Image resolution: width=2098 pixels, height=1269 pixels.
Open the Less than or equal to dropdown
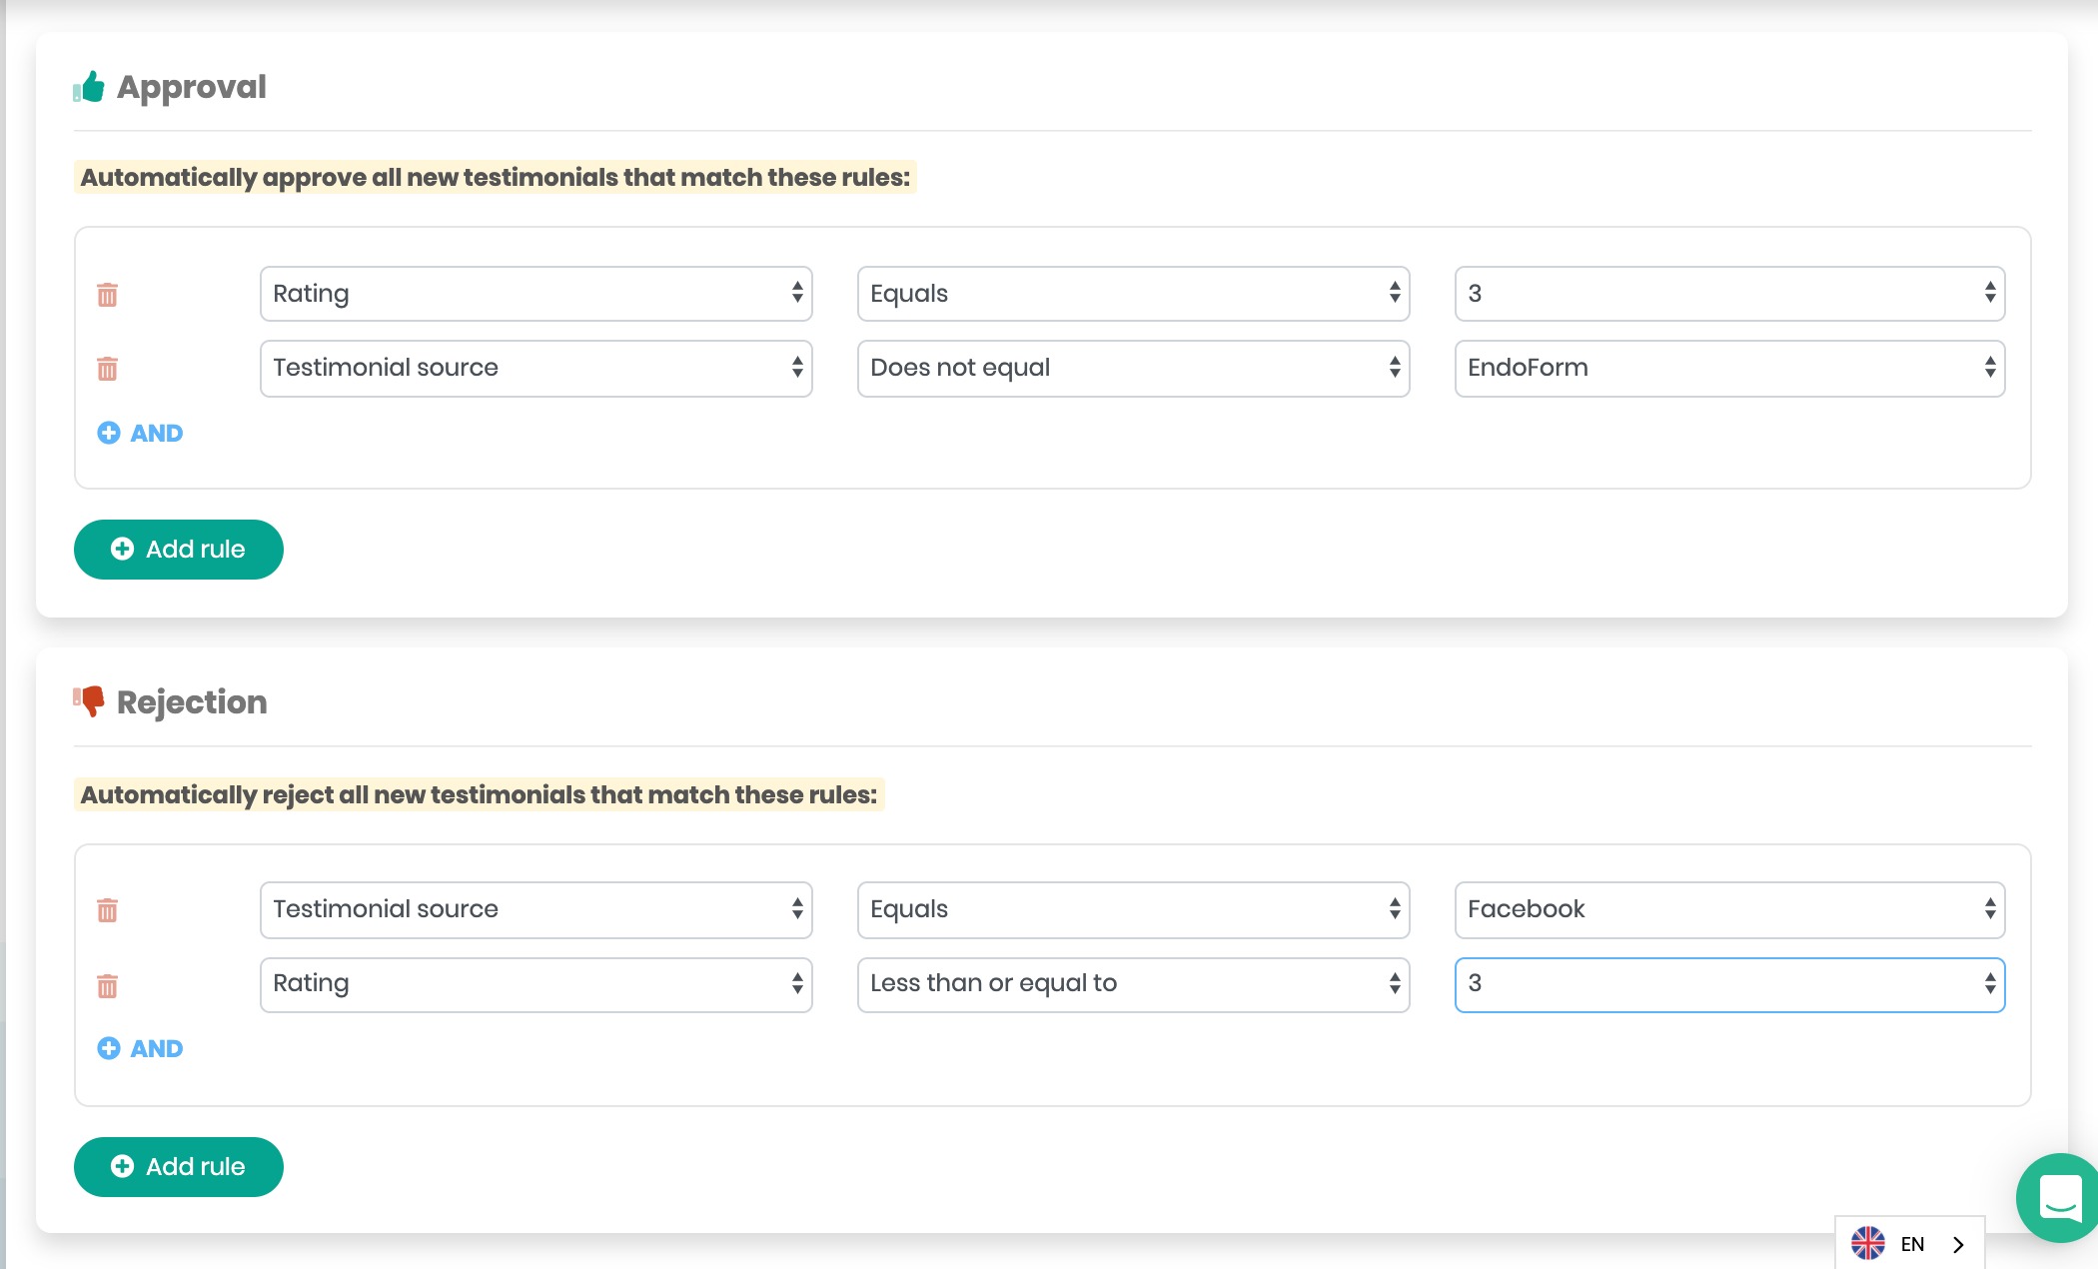tap(1133, 984)
